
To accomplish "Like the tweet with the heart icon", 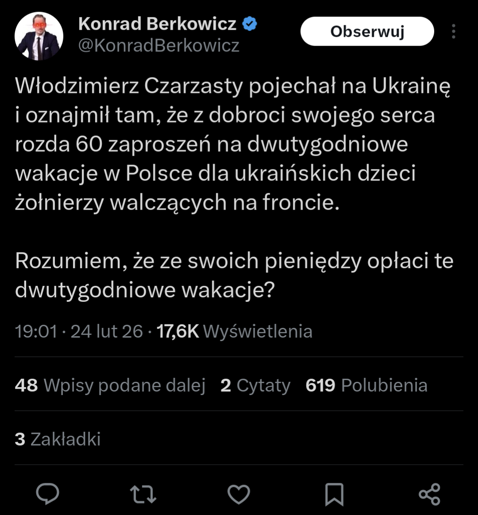I will click(239, 494).
